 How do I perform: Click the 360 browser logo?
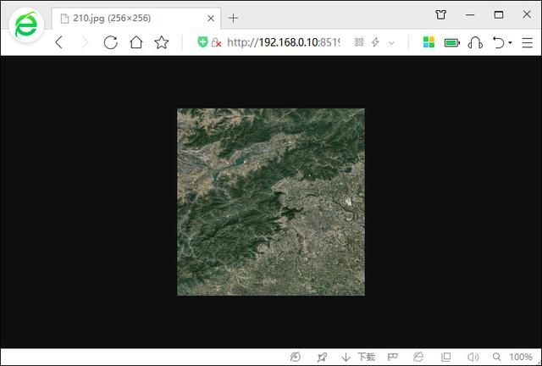tap(26, 25)
